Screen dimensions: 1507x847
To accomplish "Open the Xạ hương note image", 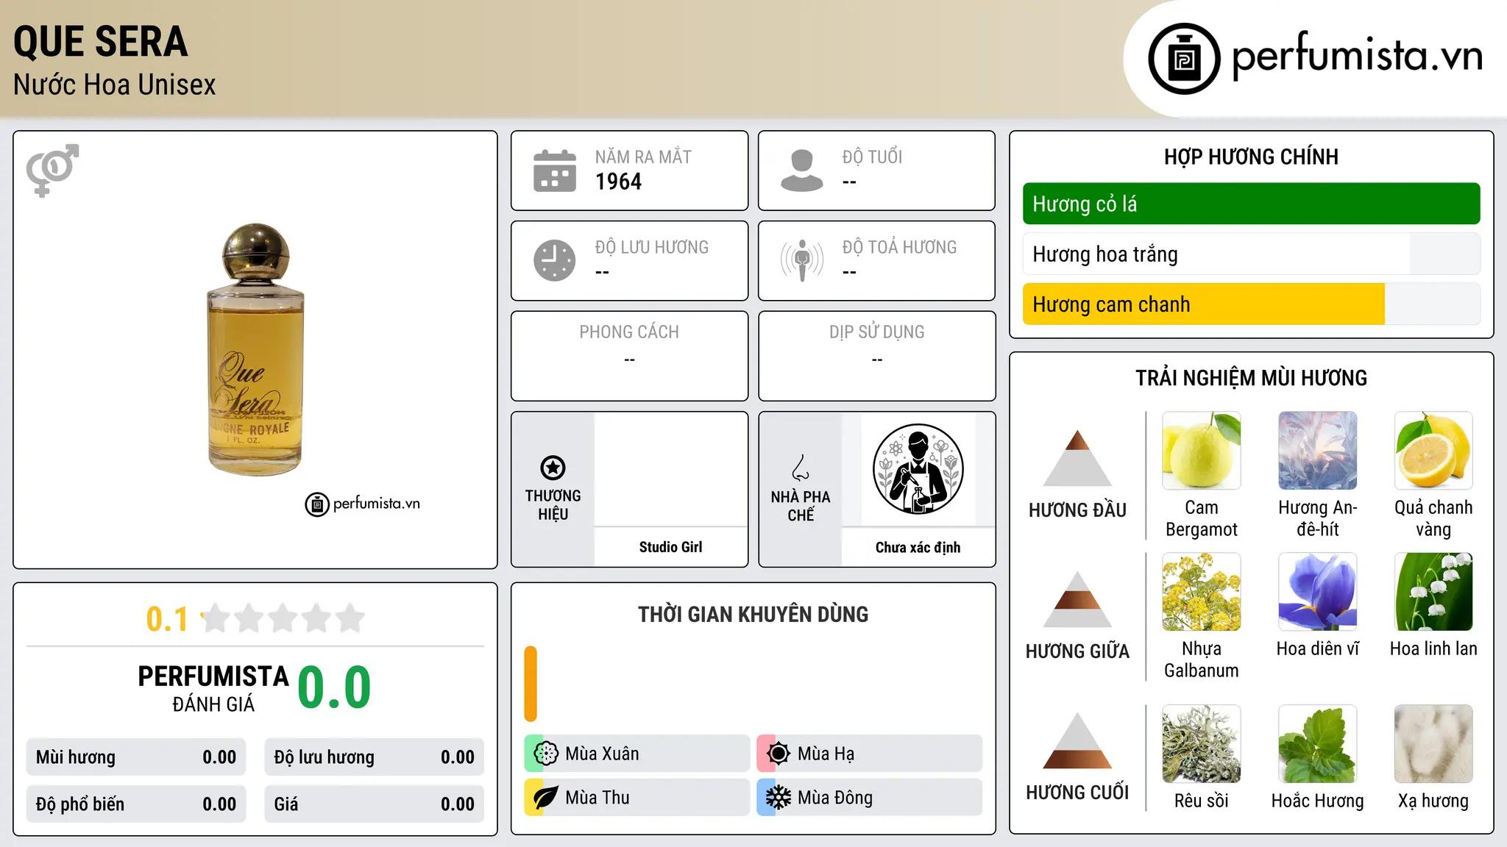I will pyautogui.click(x=1433, y=744).
